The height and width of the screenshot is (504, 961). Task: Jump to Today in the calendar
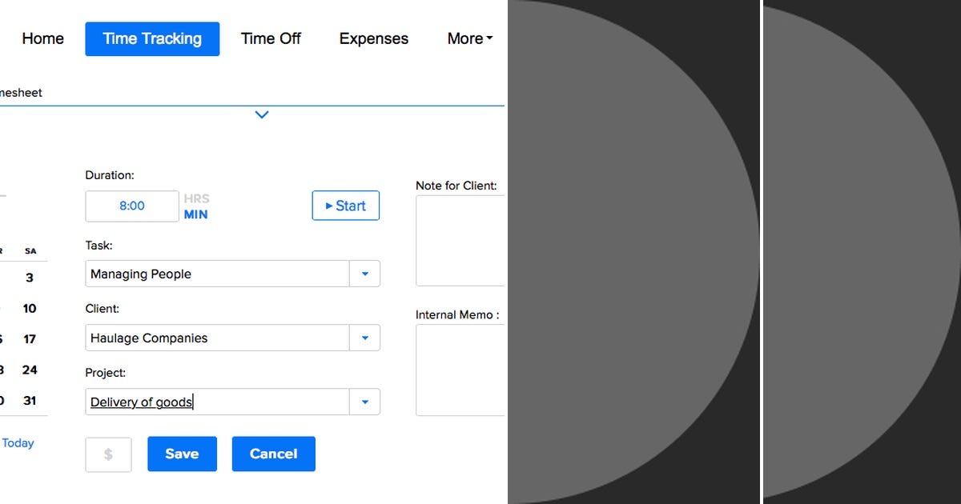click(x=19, y=442)
